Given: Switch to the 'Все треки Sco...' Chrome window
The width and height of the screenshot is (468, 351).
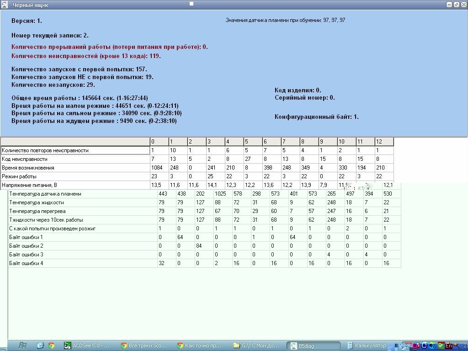Looking at the screenshot, I should 144,346.
